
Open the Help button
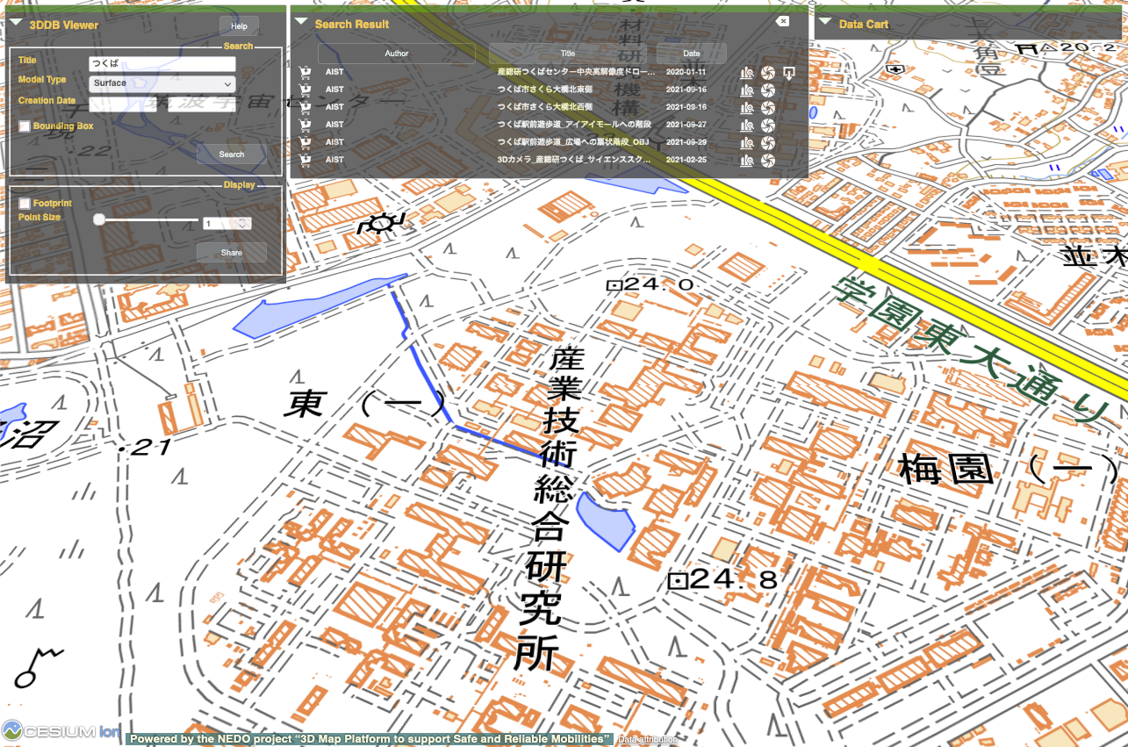pyautogui.click(x=239, y=26)
